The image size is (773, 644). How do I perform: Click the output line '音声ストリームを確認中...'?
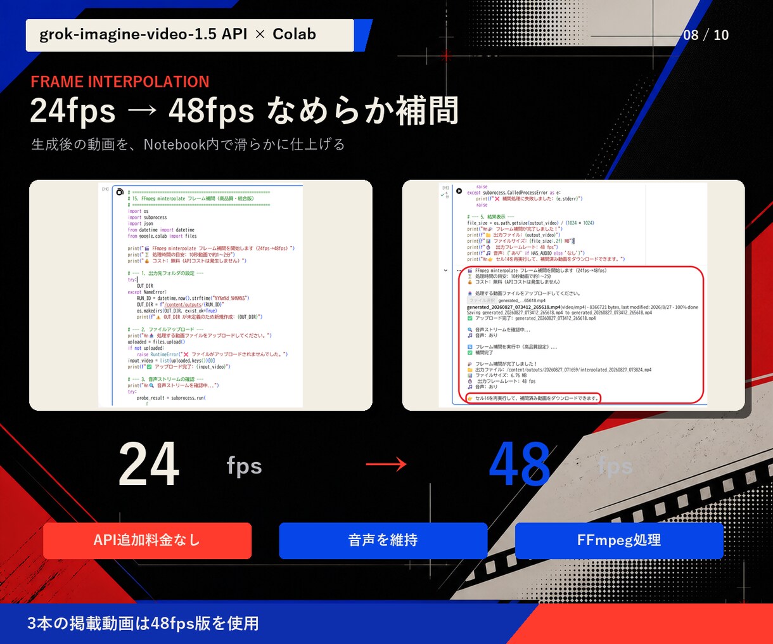(x=499, y=330)
